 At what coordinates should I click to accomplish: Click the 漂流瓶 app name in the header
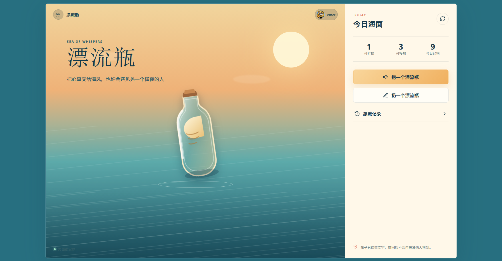pyautogui.click(x=73, y=15)
